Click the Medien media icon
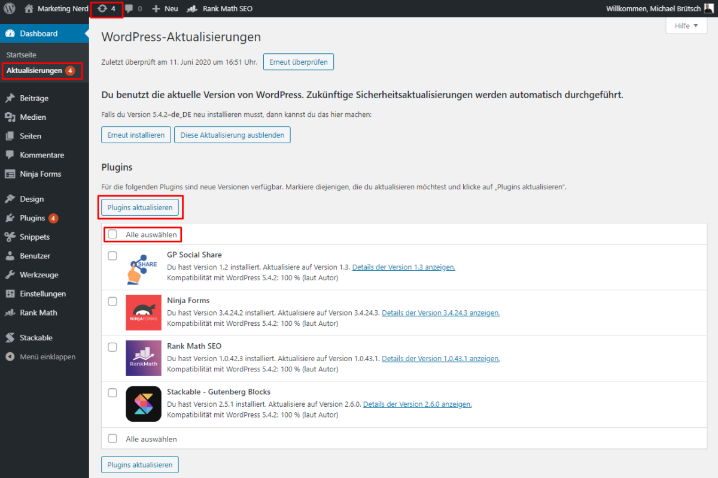Image resolution: width=718 pixels, height=478 pixels. click(10, 117)
